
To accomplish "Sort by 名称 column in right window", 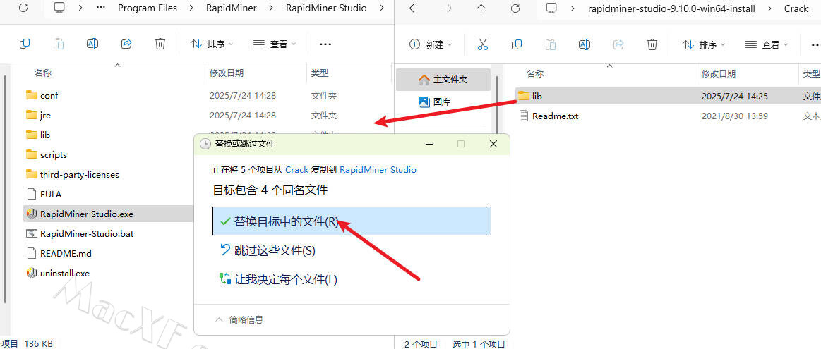I will pos(534,74).
